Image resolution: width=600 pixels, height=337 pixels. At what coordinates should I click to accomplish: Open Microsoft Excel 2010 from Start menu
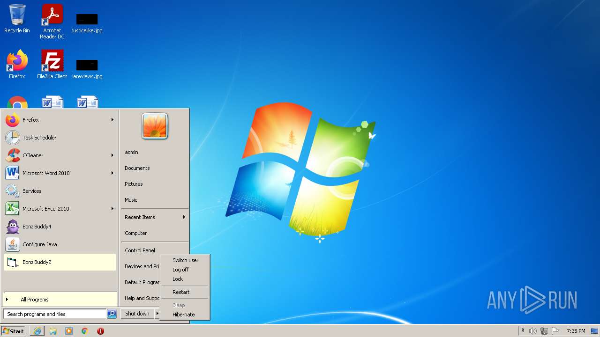point(60,209)
